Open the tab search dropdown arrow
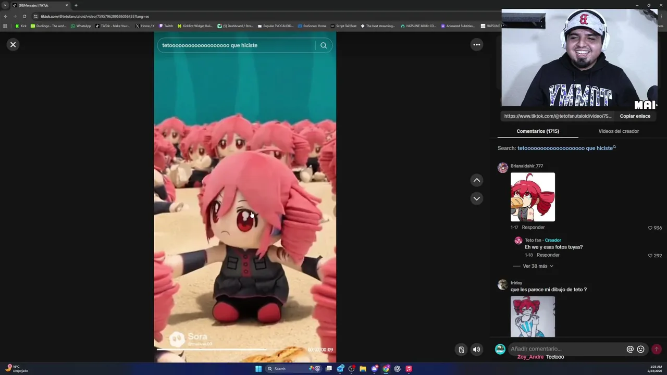Viewport: 667px width, 375px height. point(5,5)
